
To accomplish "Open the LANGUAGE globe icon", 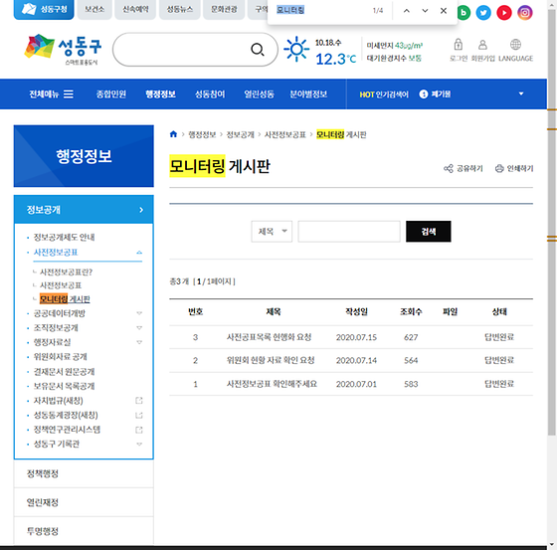I will (x=515, y=45).
